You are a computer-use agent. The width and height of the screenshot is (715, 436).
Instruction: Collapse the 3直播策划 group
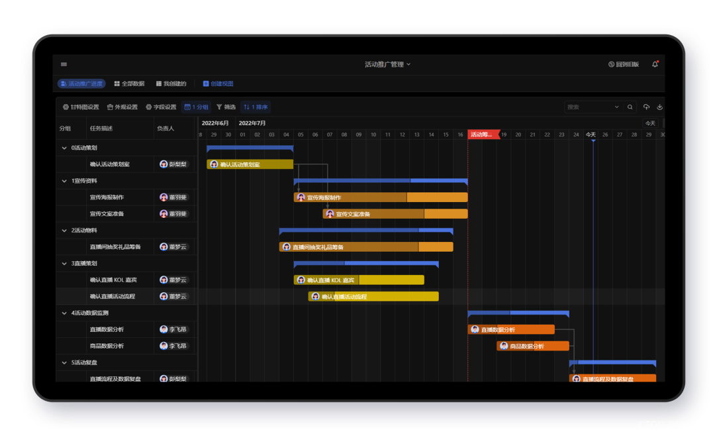click(64, 264)
